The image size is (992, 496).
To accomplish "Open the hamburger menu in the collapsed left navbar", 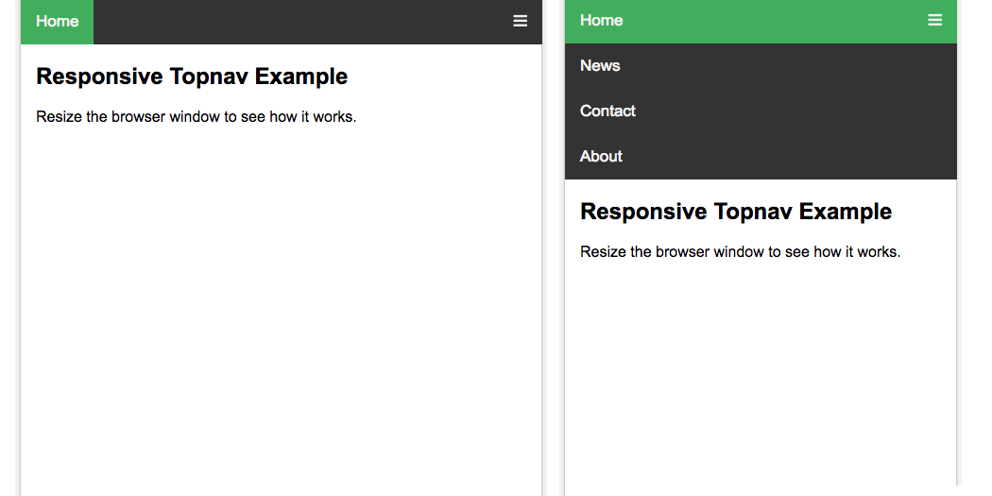I will click(520, 21).
